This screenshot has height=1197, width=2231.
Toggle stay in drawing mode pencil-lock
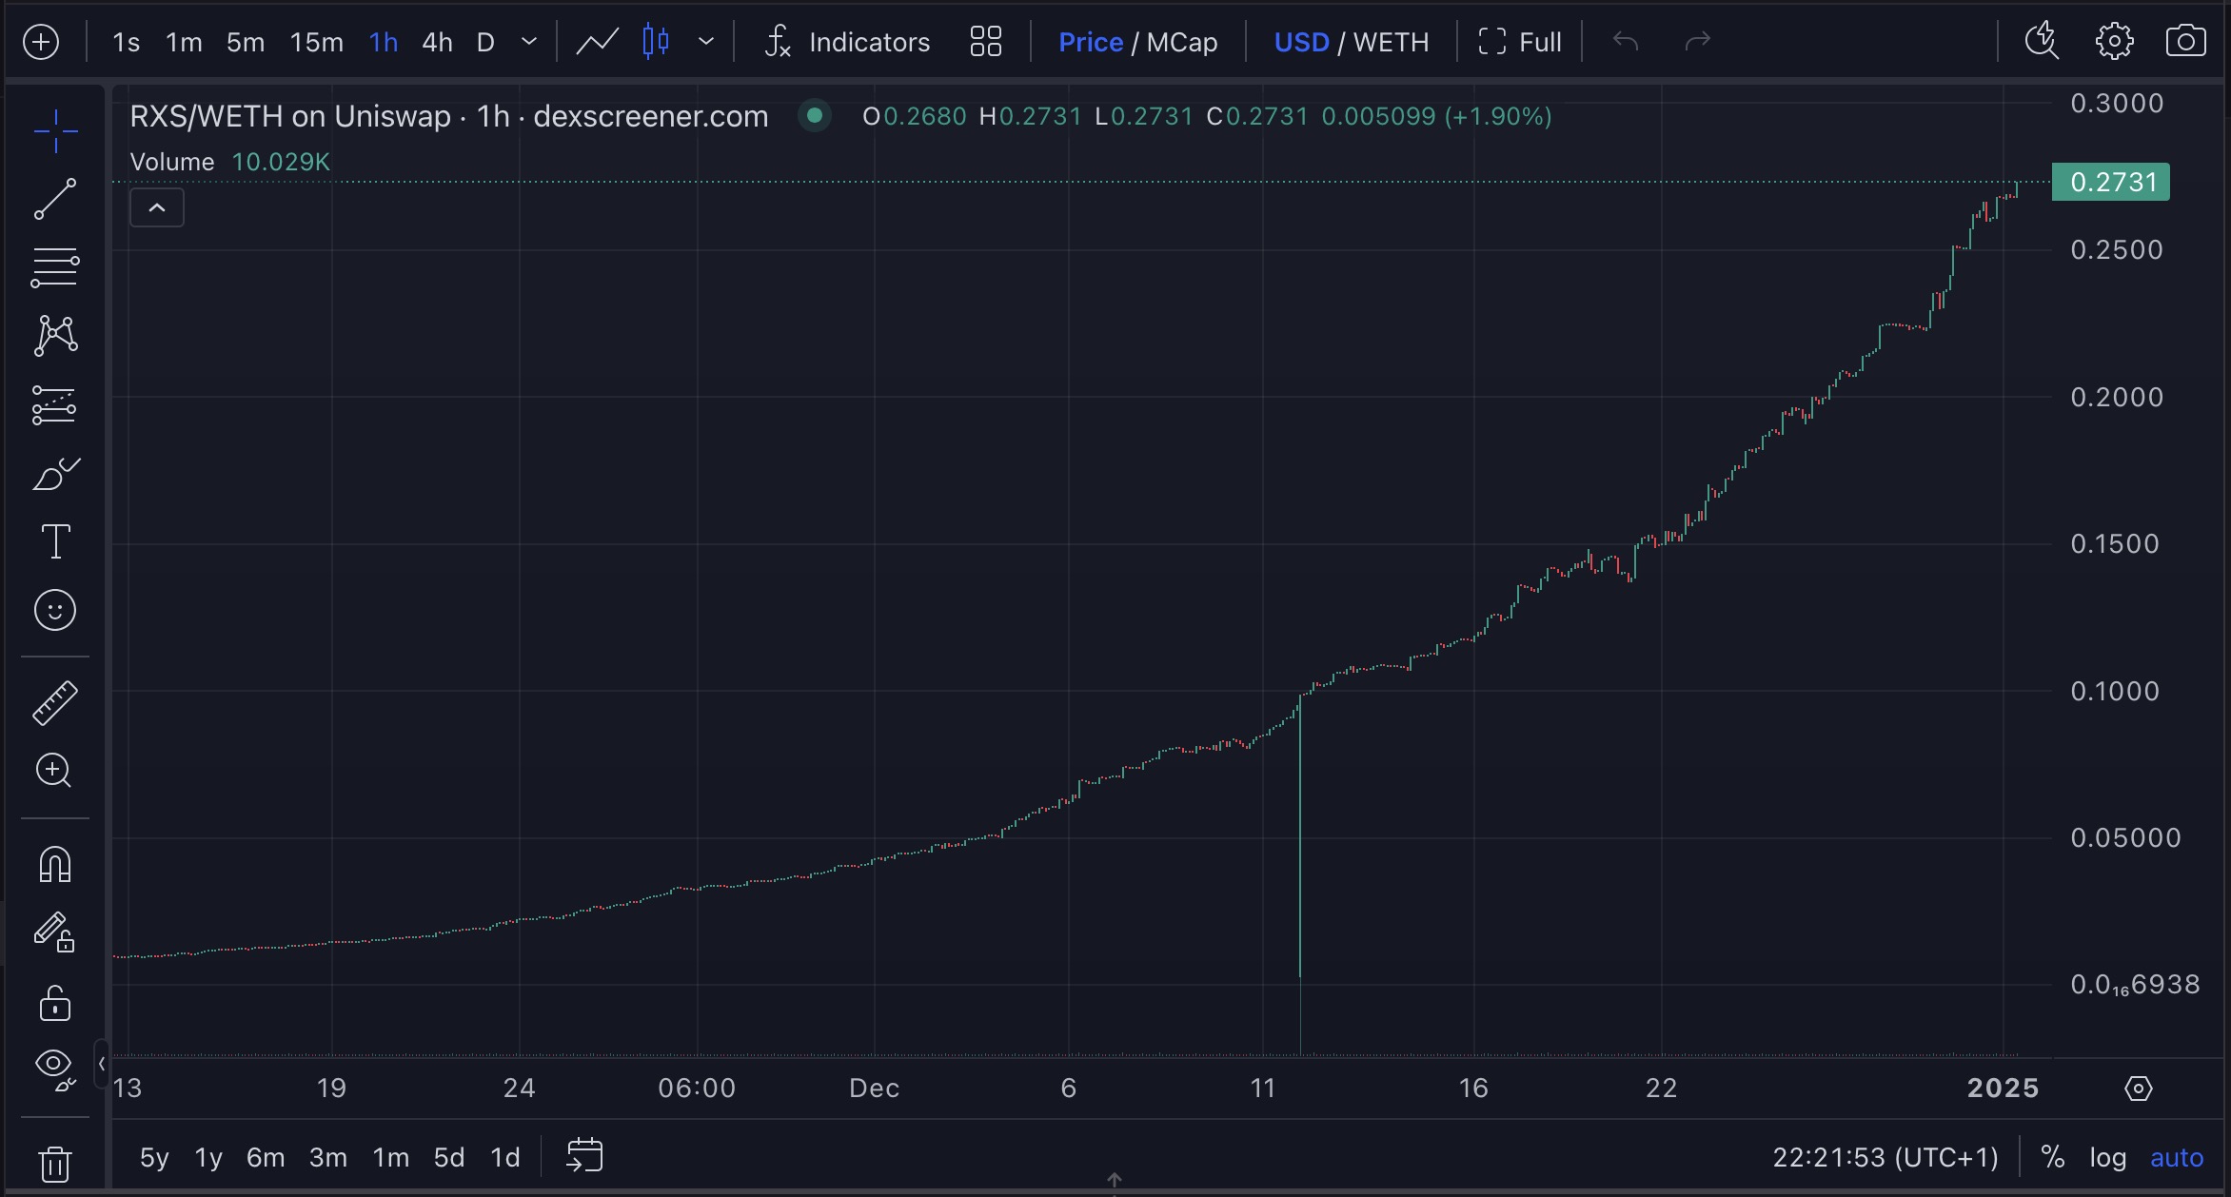click(x=55, y=933)
